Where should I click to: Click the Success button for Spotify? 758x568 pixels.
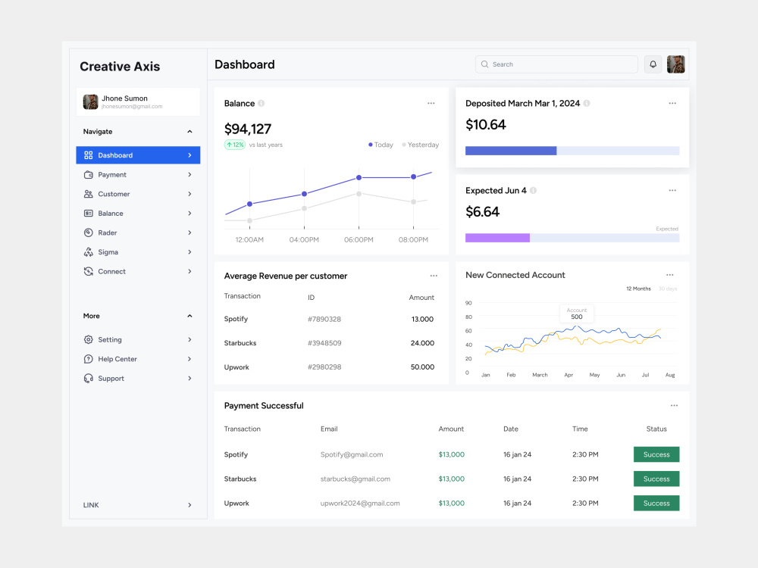656,454
